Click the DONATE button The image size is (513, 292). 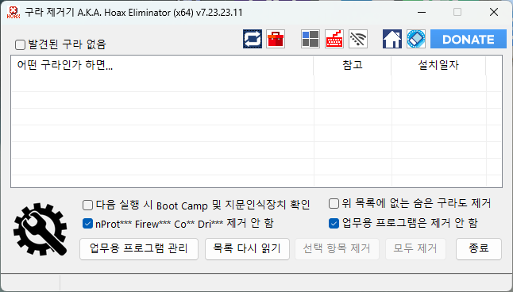click(469, 39)
